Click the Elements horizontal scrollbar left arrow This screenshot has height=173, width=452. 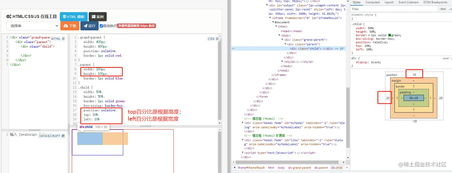[x=233, y=163]
